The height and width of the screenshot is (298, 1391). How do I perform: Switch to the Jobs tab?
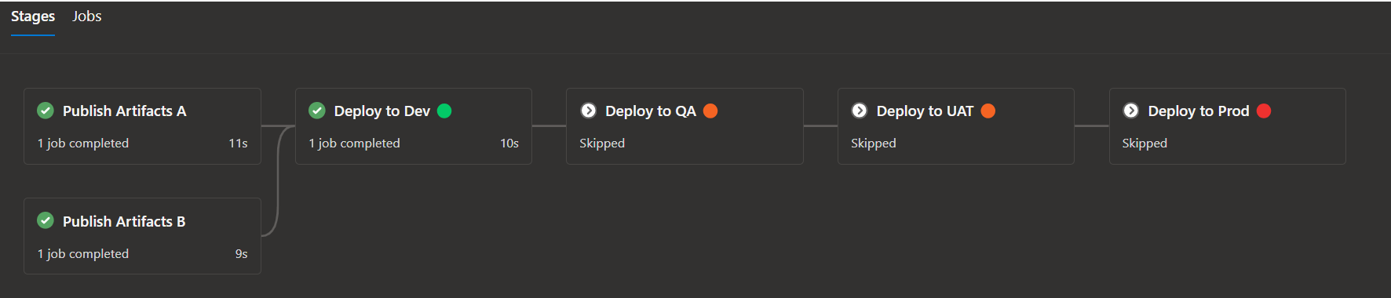[87, 16]
